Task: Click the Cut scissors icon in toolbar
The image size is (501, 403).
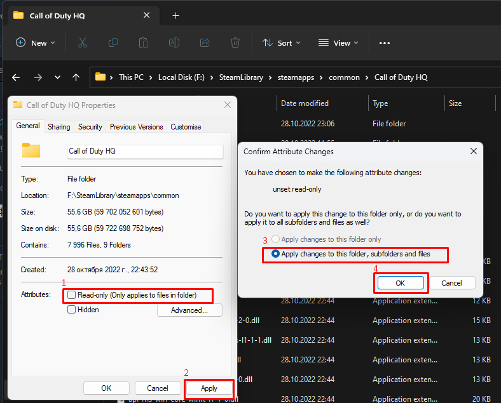Action: pyautogui.click(x=83, y=43)
